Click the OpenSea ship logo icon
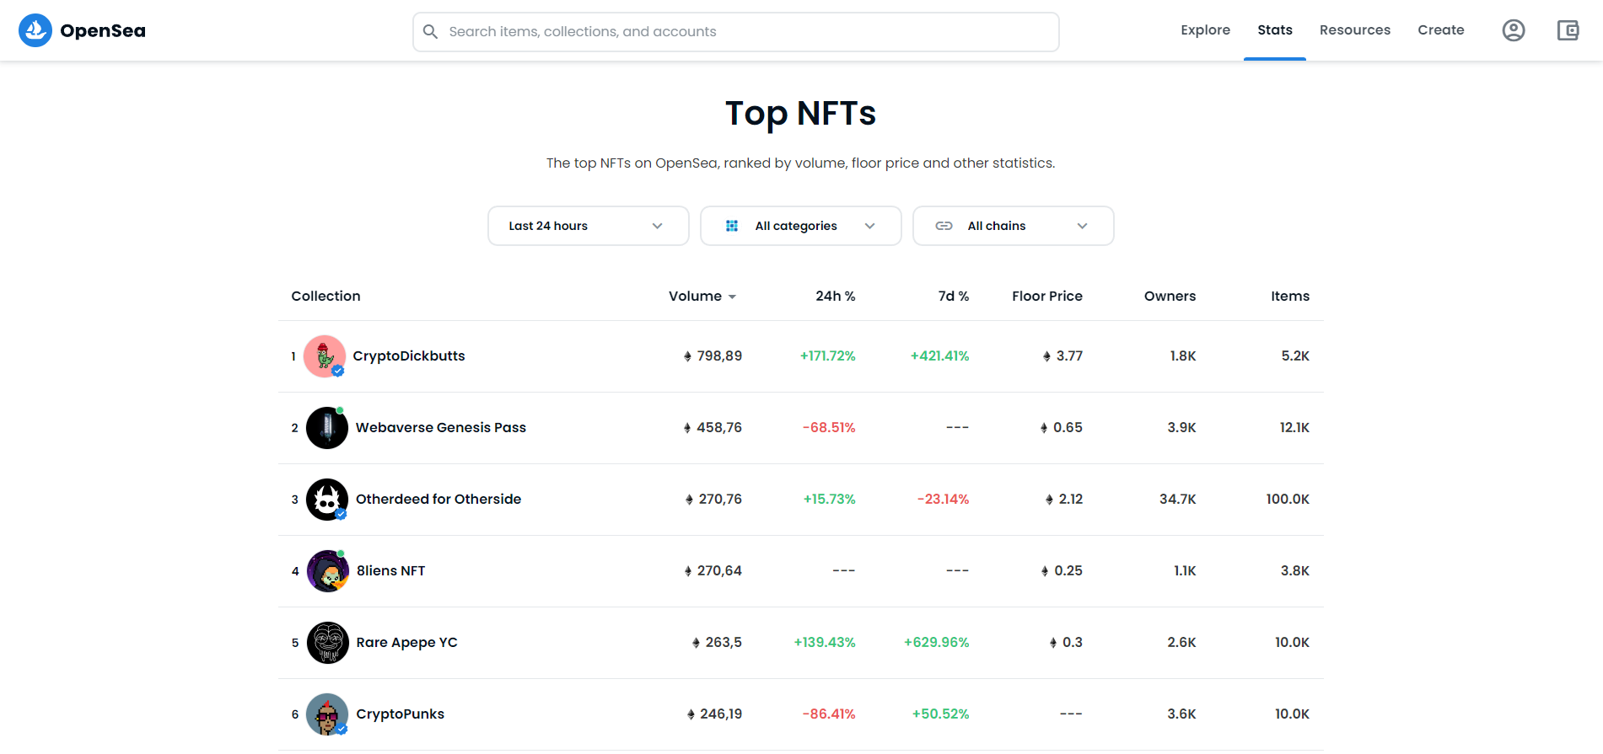 (x=35, y=30)
